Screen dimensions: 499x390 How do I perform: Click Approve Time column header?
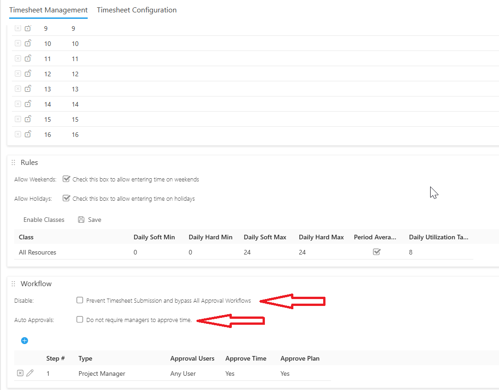pos(246,358)
